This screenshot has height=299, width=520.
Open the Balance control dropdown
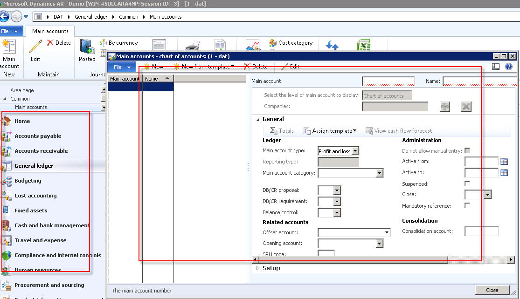[x=337, y=212]
